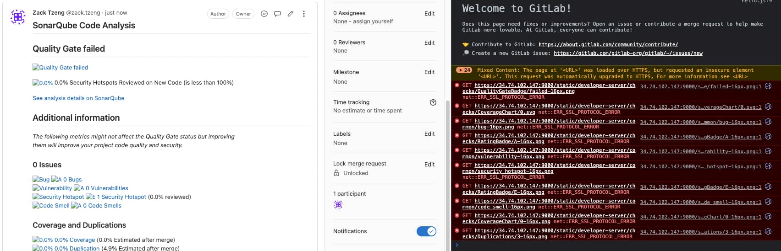
Task: Expand the 24 mixed content warnings group
Action: click(464, 70)
